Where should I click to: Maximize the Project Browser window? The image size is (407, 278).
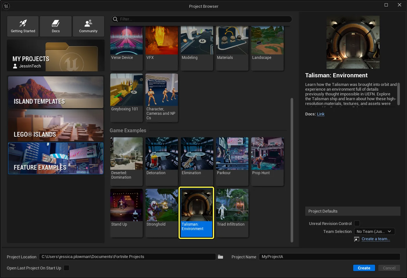click(x=386, y=5)
